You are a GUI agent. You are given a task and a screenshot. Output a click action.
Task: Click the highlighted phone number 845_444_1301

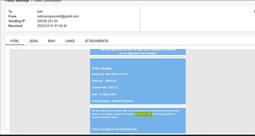coord(144,114)
